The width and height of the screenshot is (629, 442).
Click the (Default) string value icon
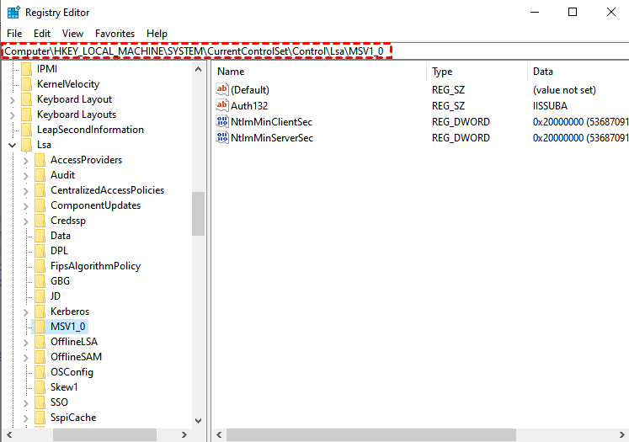click(x=223, y=90)
